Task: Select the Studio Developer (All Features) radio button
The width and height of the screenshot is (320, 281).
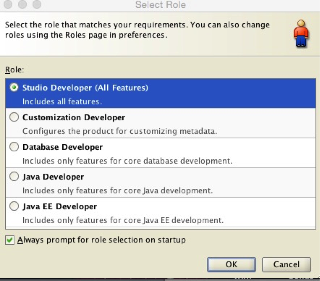Action: pyautogui.click(x=14, y=87)
